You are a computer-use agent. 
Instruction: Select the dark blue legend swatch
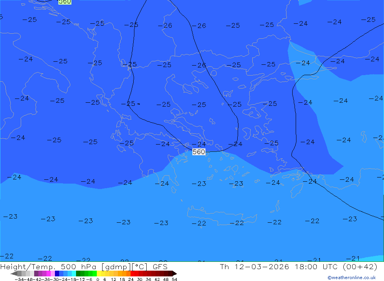click(57, 273)
